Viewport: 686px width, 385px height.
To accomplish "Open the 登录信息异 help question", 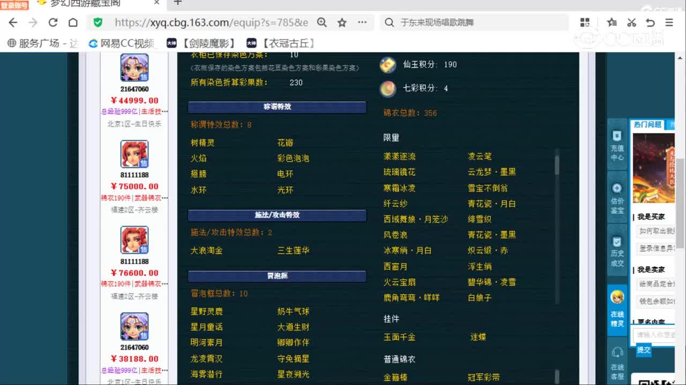I will (x=657, y=248).
